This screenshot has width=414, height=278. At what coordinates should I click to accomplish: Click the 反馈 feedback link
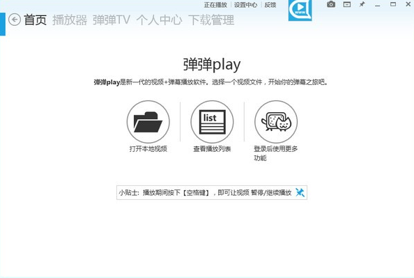tap(270, 5)
